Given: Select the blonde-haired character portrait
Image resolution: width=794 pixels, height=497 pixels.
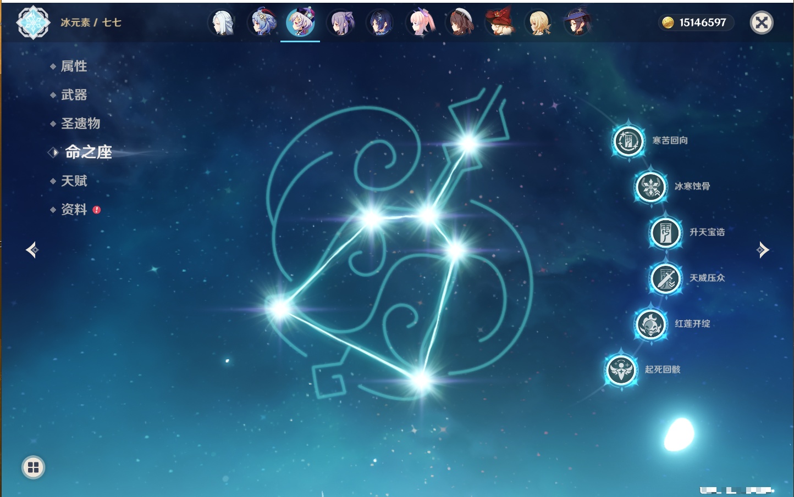Looking at the screenshot, I should click(x=539, y=23).
